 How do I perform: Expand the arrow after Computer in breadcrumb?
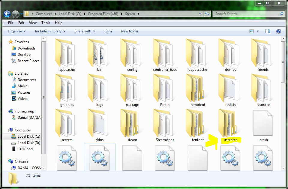(x=55, y=14)
